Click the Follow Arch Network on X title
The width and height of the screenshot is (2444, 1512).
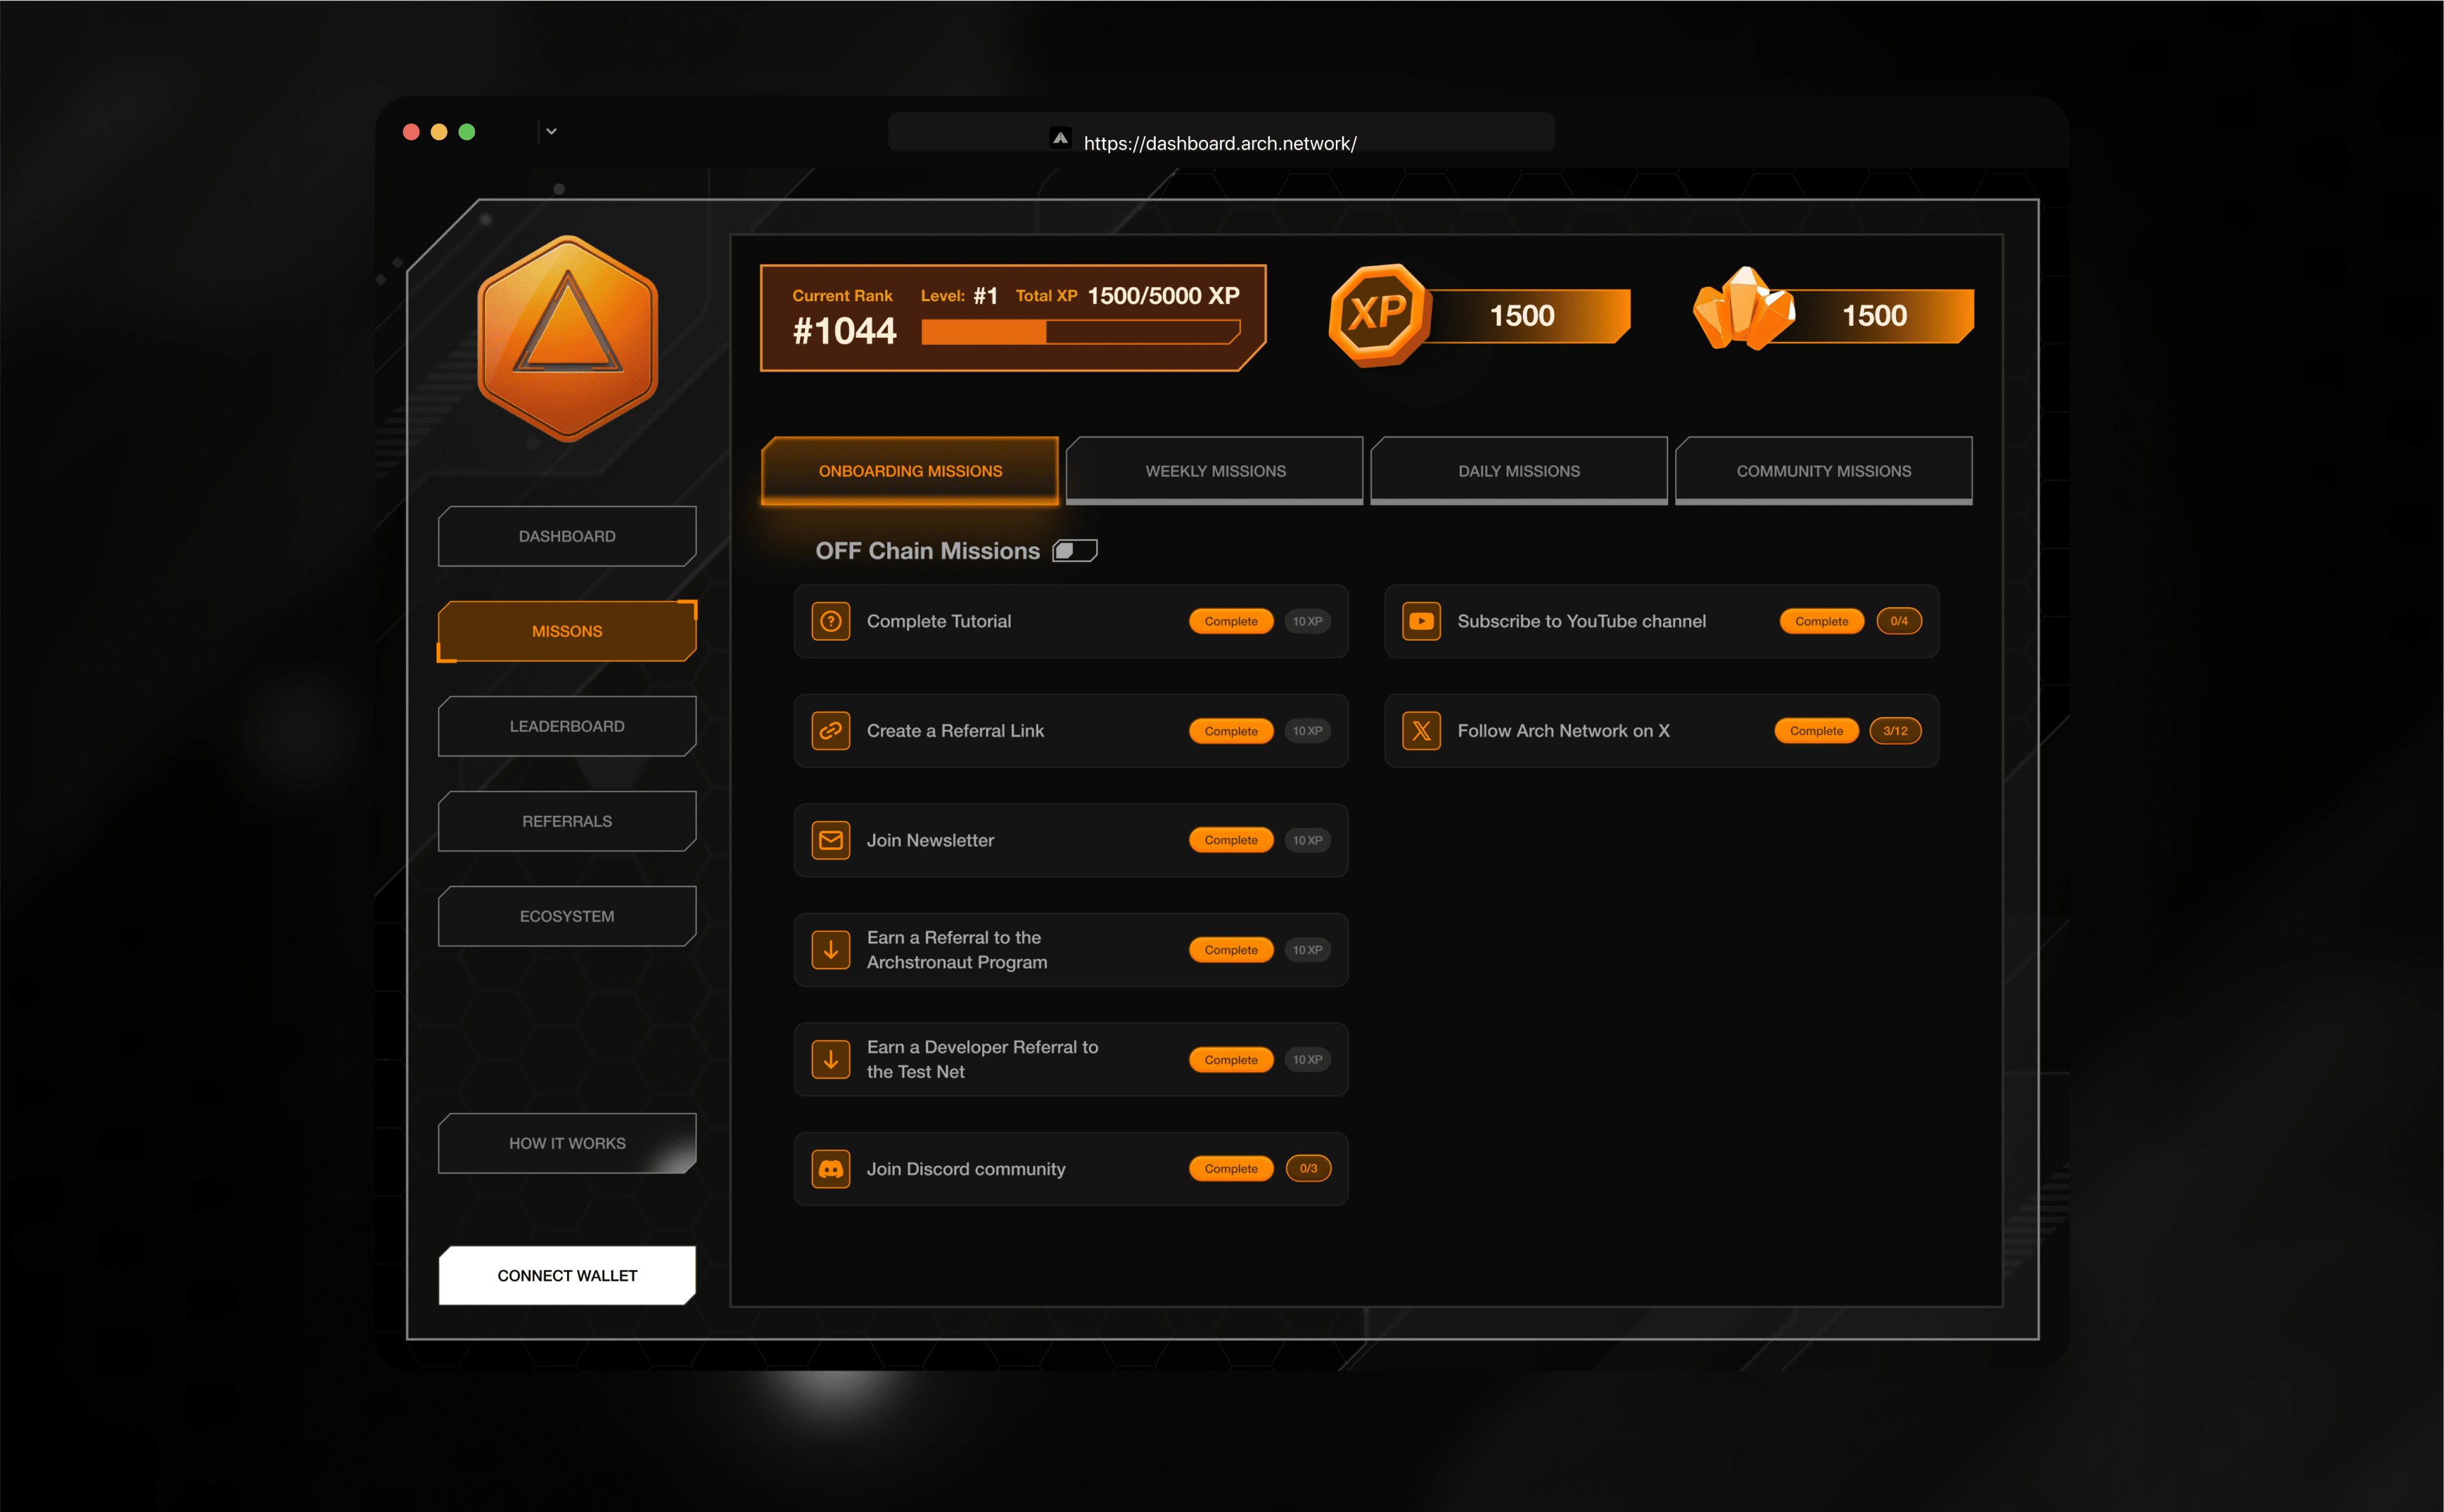1563,731
